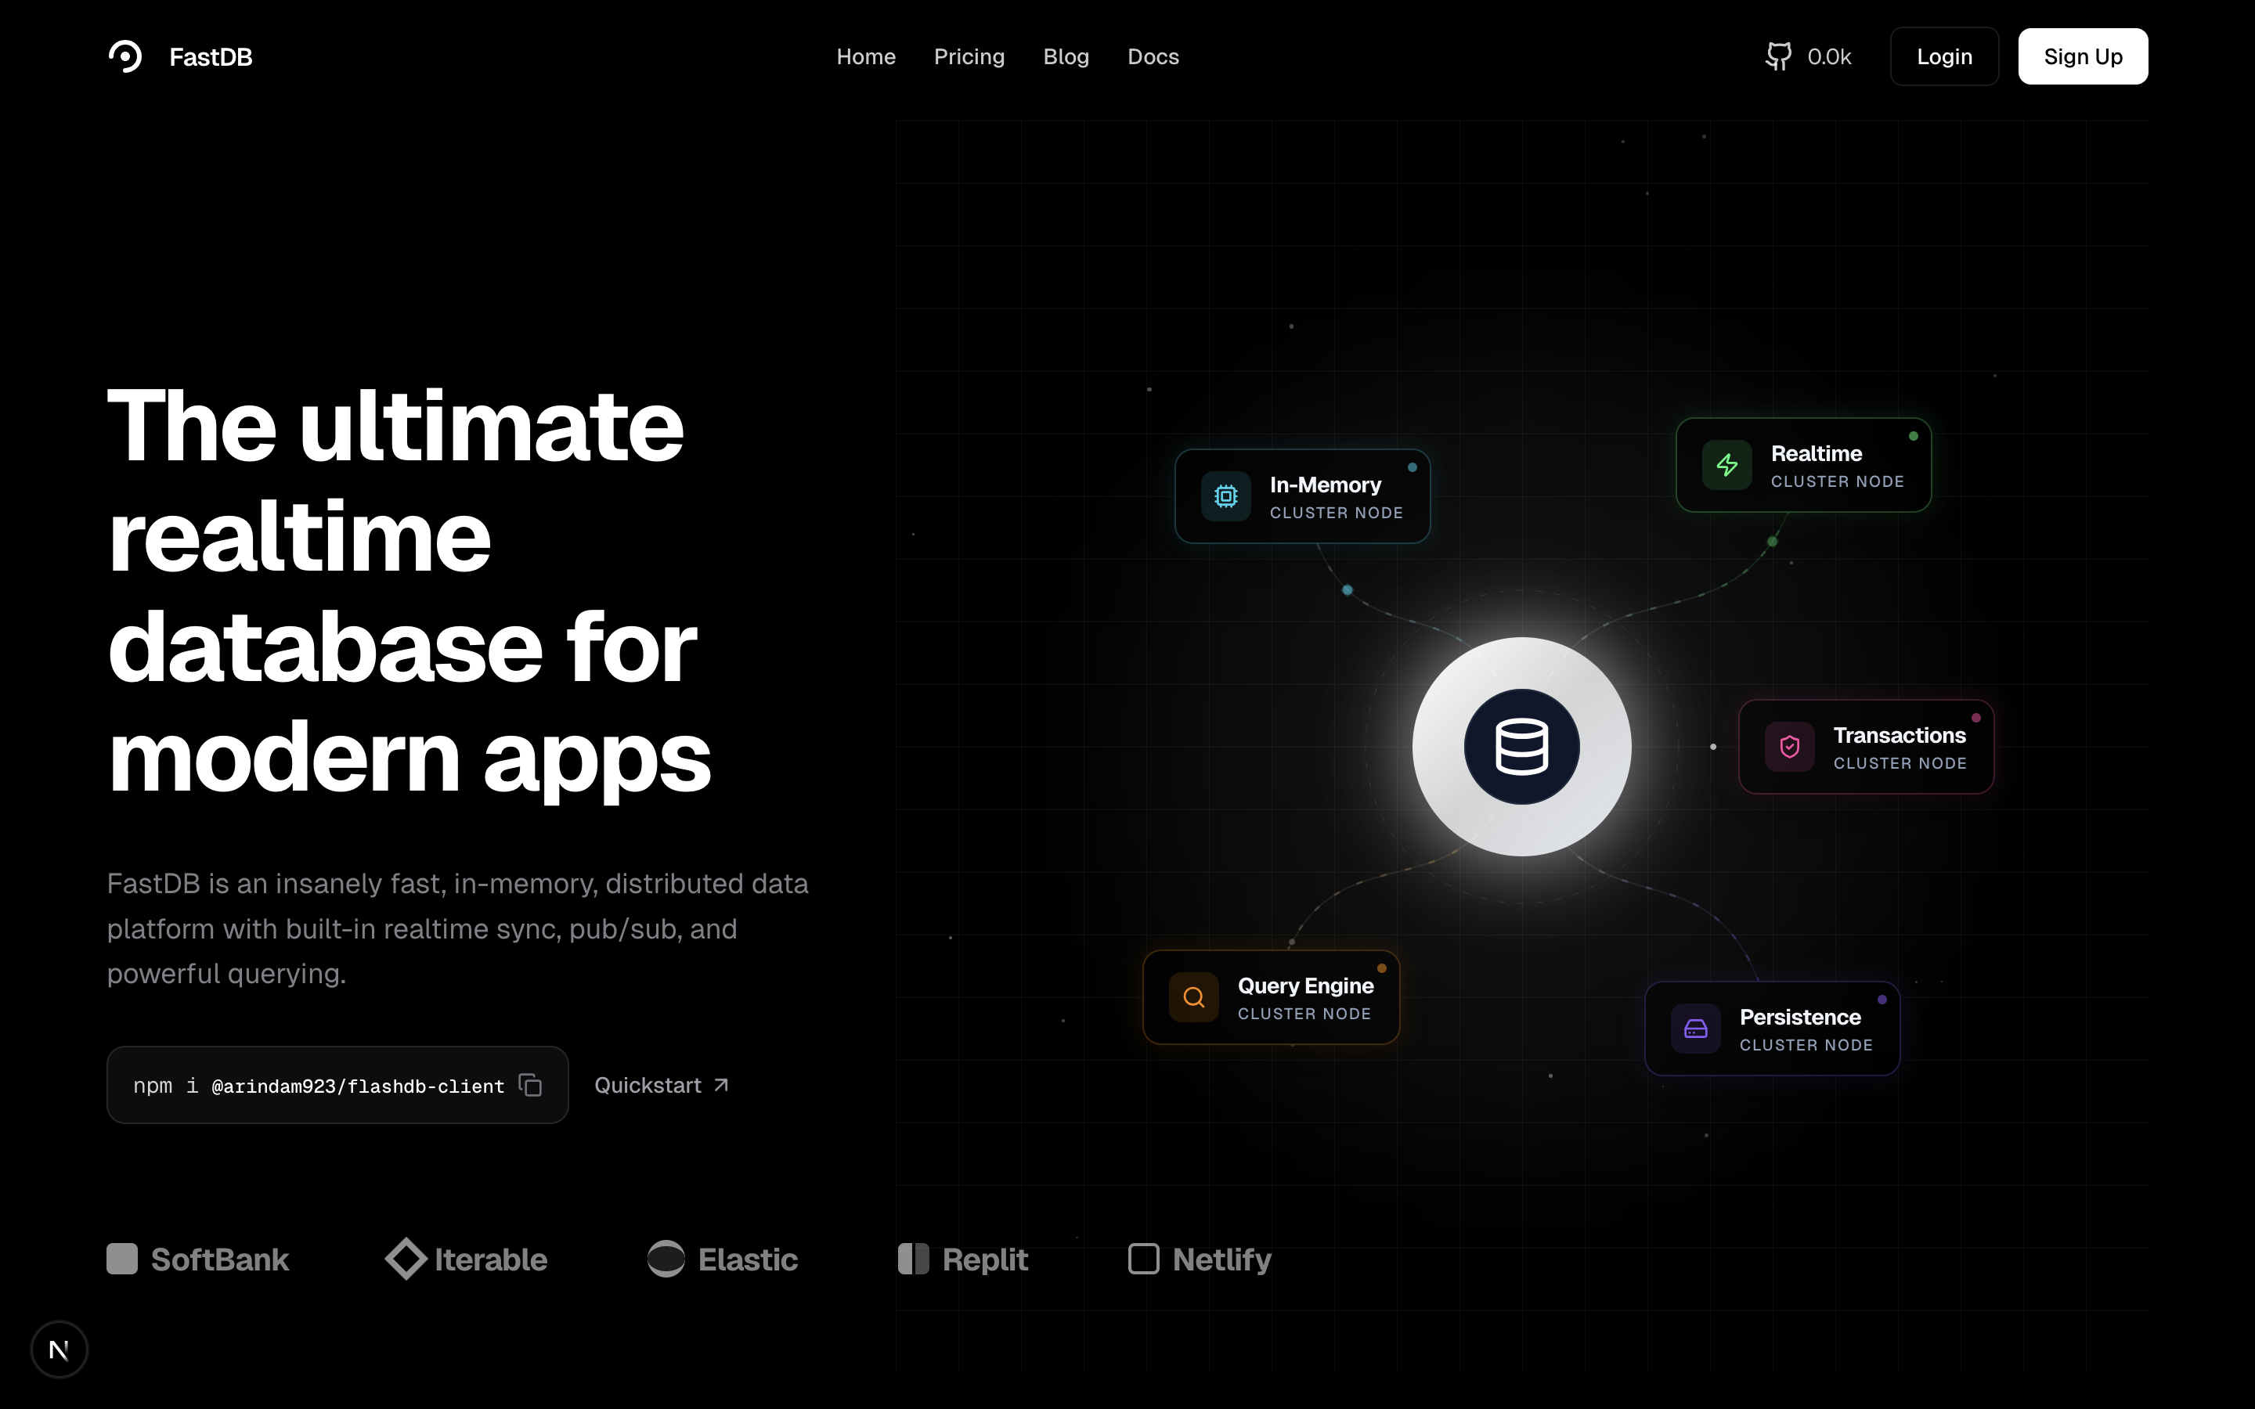Click the Realtime node lightning icon

coord(1726,465)
